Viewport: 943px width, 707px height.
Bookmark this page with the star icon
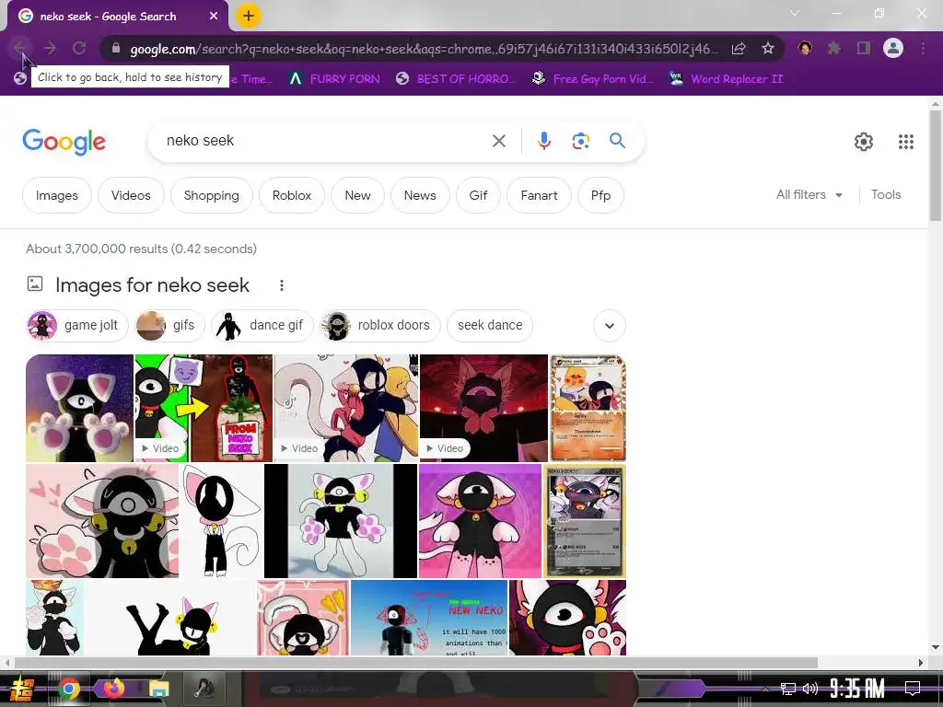coord(768,49)
